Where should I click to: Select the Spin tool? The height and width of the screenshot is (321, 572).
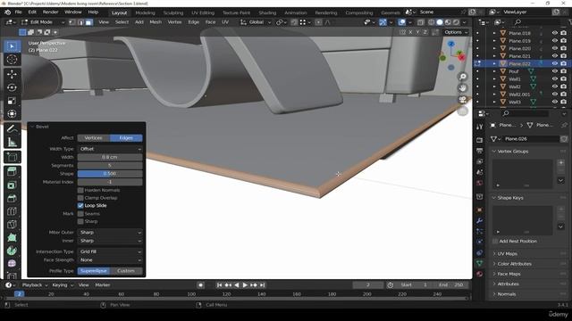pyautogui.click(x=12, y=251)
